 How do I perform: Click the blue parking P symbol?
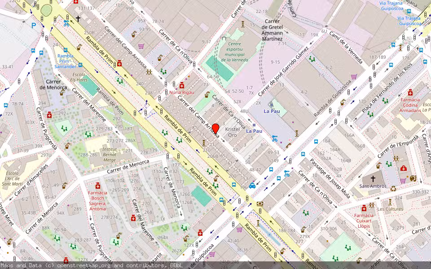pyautogui.click(x=34, y=26)
